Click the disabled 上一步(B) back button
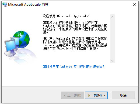Viewport: 140px width, 104px height. coord(73,95)
